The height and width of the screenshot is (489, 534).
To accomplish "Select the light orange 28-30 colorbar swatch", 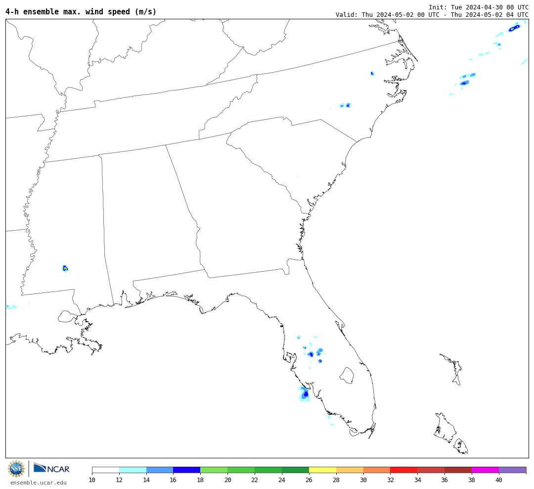I will point(350,470).
